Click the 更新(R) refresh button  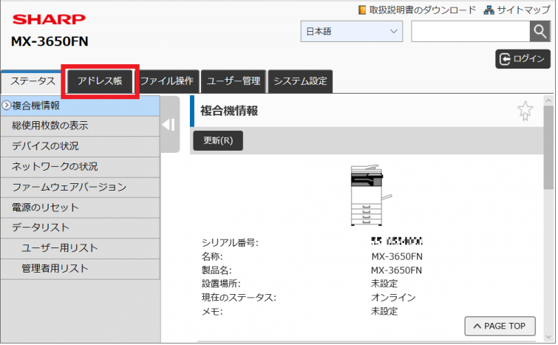pos(218,140)
